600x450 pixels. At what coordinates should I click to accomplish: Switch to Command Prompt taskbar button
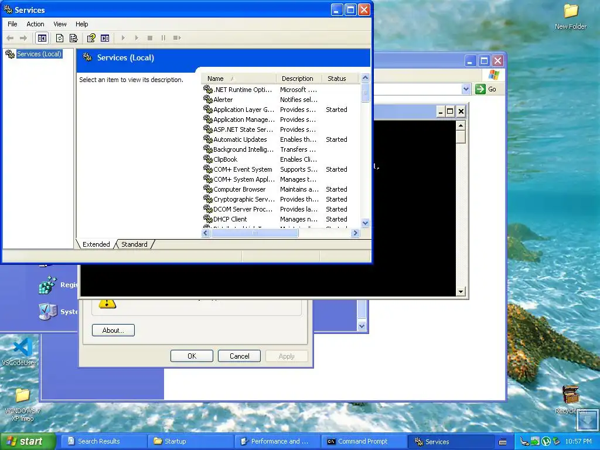click(x=363, y=441)
